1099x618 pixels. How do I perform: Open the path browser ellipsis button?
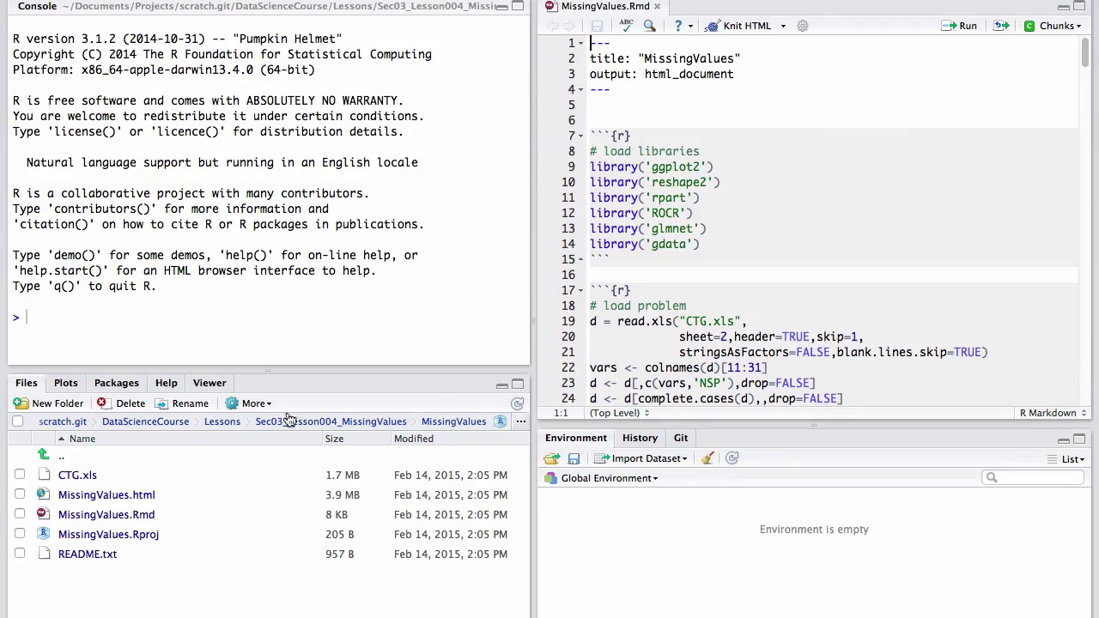(520, 421)
